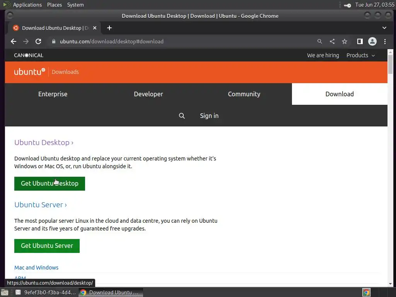Screen dimensions: 396x297
Task: Select the Download Ubuntu taskbar entry
Action: (111, 292)
